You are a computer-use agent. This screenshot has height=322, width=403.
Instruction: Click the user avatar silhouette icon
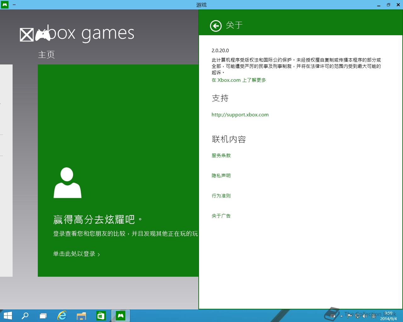[67, 183]
